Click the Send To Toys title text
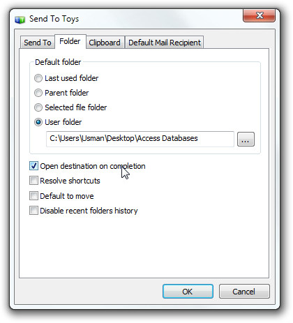293x323 pixels. [54, 19]
